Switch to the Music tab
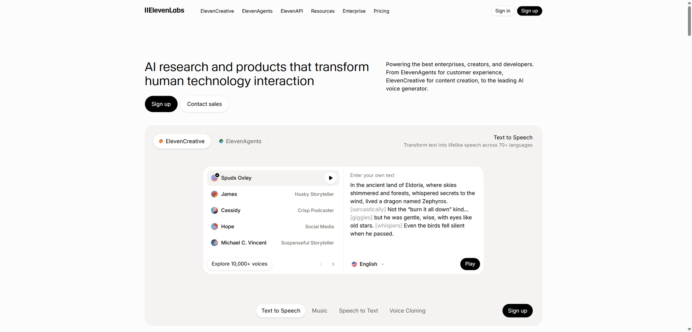 click(319, 311)
